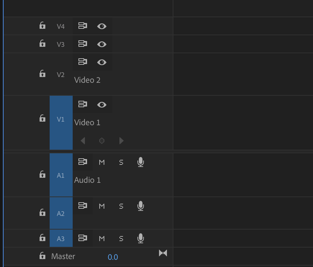Image resolution: width=313 pixels, height=267 pixels.
Task: Click the Master volume value 0.0
Action: click(x=113, y=257)
